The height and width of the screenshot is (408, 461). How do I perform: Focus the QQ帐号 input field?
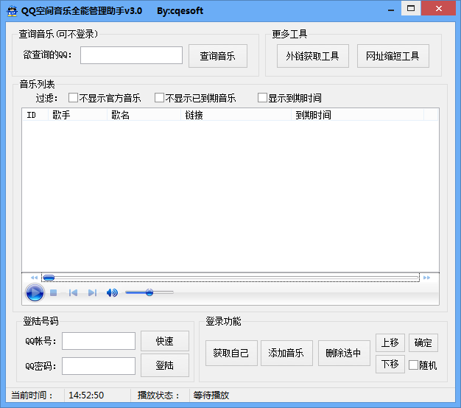(99, 341)
